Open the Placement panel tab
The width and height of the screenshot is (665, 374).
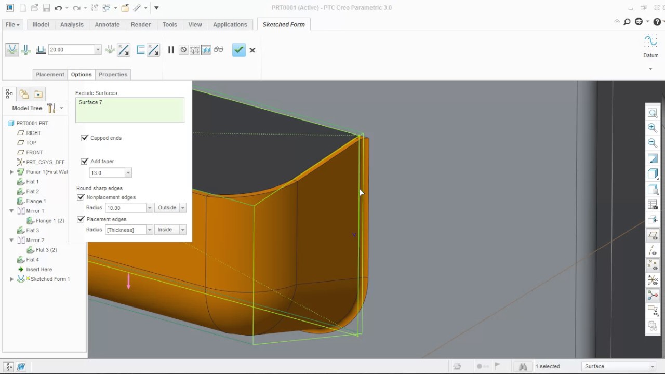pyautogui.click(x=50, y=75)
